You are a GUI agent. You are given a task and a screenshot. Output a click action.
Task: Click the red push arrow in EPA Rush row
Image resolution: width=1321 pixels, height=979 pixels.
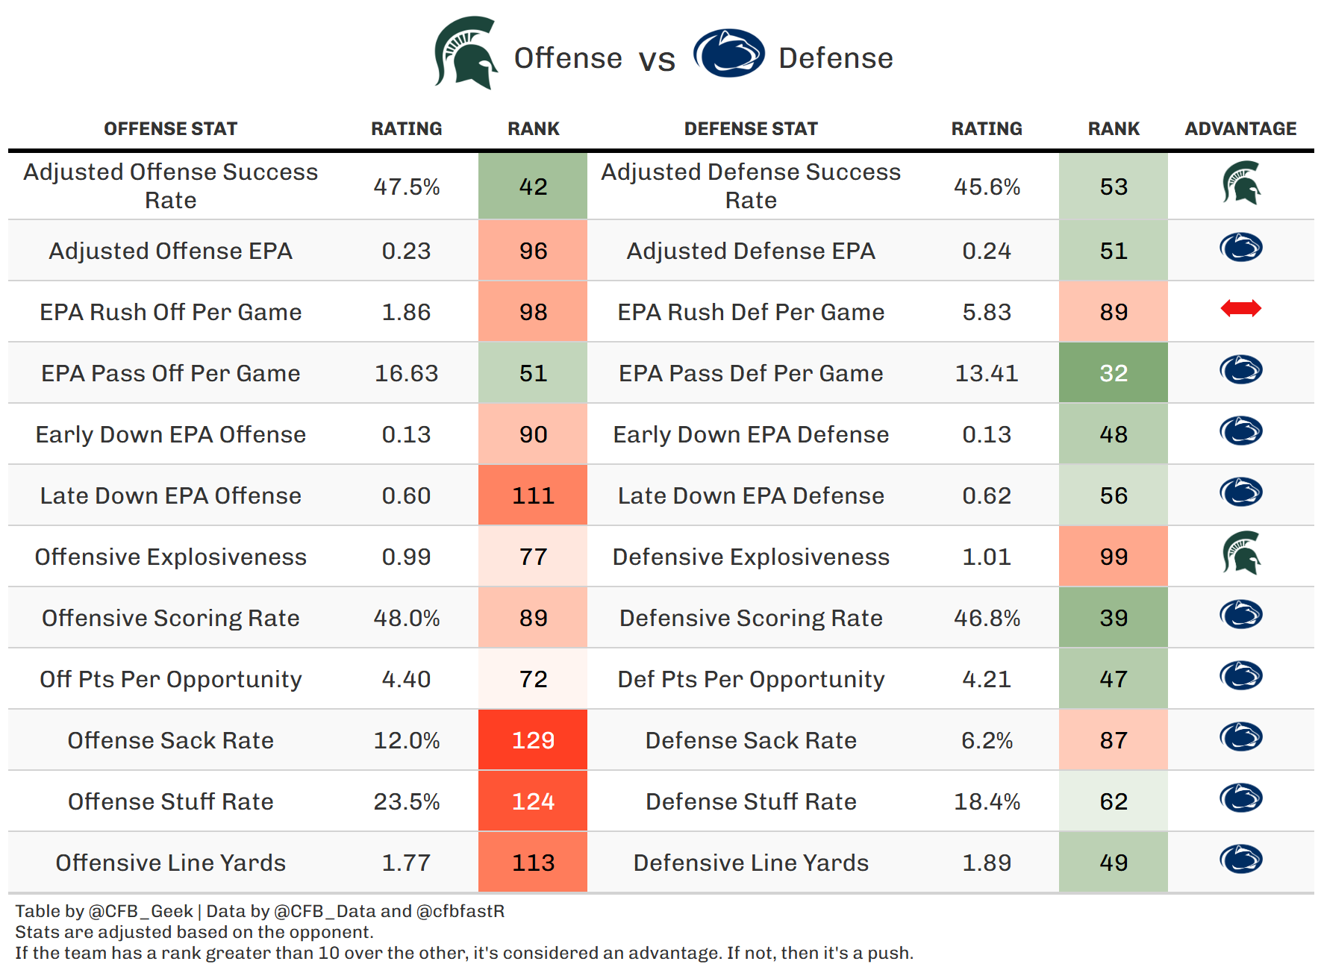pos(1241,308)
